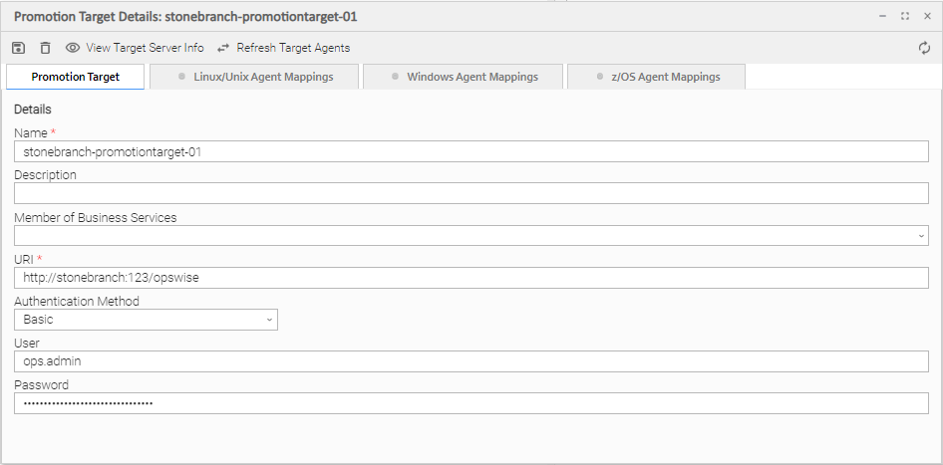Image resolution: width=943 pixels, height=465 pixels.
Task: Click the Password field
Action: [471, 403]
